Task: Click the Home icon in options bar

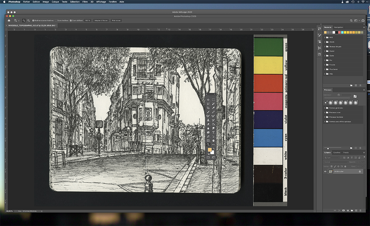Action: click(9, 21)
